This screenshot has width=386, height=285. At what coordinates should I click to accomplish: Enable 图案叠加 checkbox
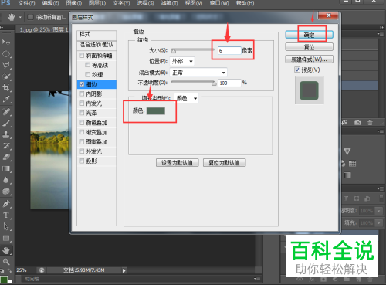(x=82, y=142)
